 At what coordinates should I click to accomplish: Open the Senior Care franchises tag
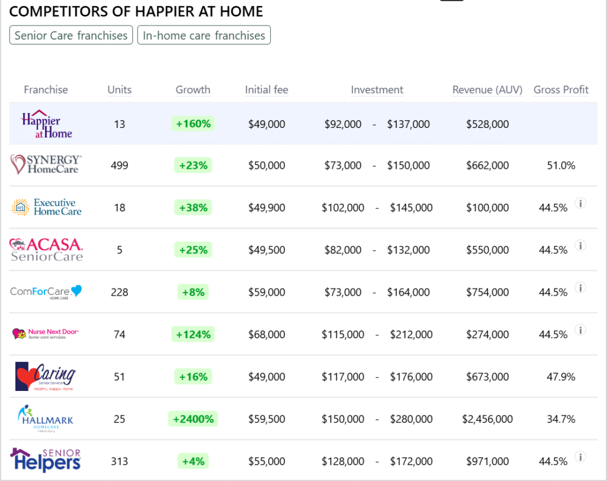[71, 35]
